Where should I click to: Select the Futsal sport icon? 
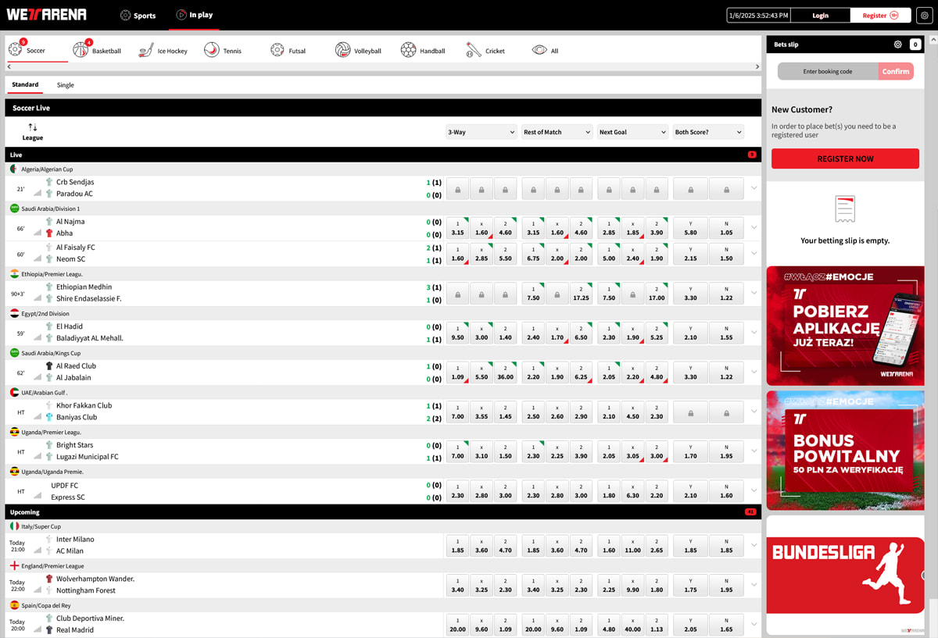click(x=277, y=51)
